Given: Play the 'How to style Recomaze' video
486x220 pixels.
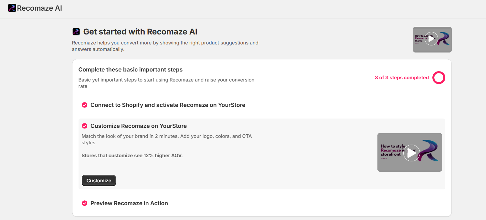Looking at the screenshot, I should point(411,153).
